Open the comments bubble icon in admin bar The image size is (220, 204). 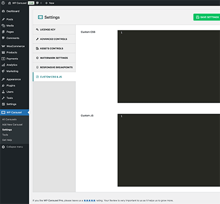tap(37, 3)
